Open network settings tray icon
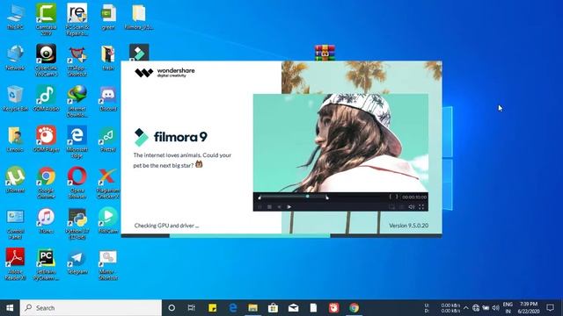563x316 pixels. point(476,308)
